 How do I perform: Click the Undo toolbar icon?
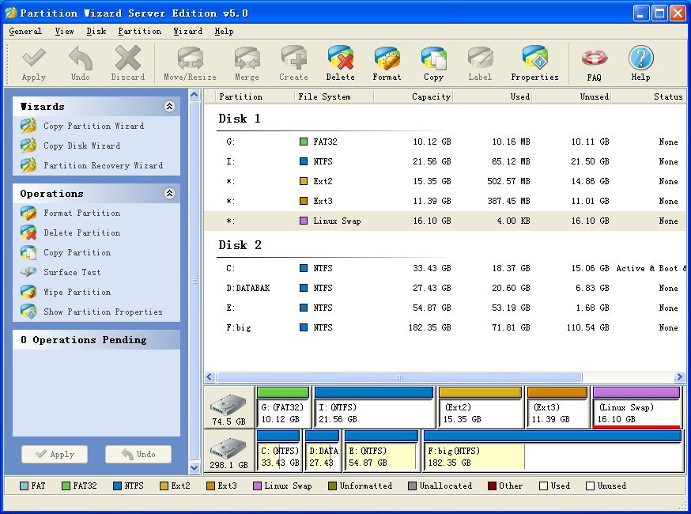(80, 64)
